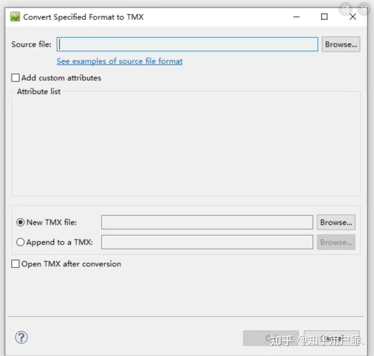Viewport: 374px width, 356px height.
Task: Click inside the Source file input box
Action: (x=186, y=44)
